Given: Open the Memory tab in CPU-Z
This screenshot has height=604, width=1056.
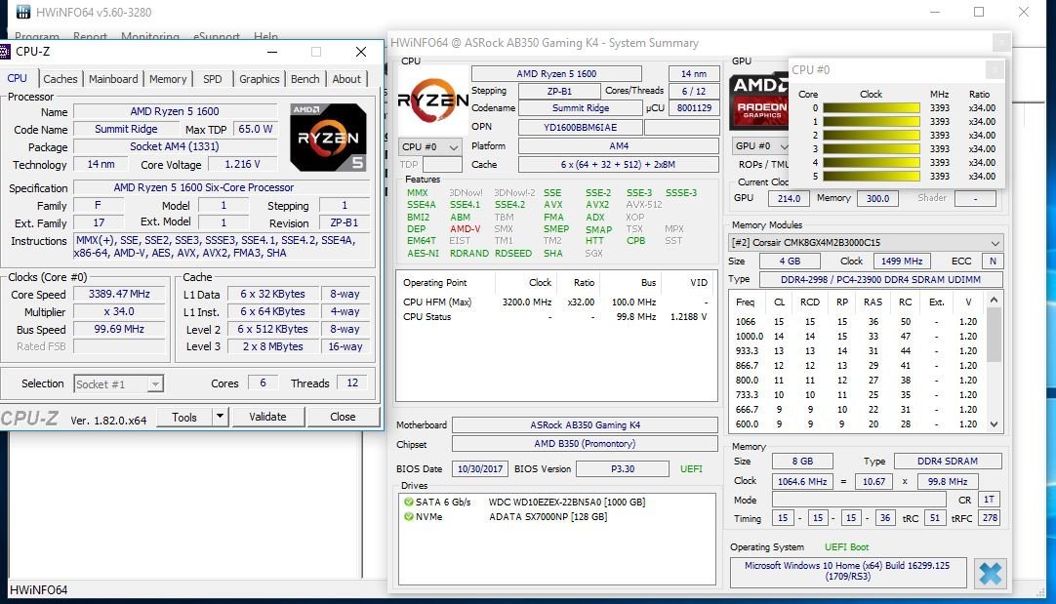Looking at the screenshot, I should 168,79.
